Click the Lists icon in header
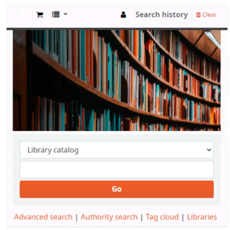 coord(56,14)
